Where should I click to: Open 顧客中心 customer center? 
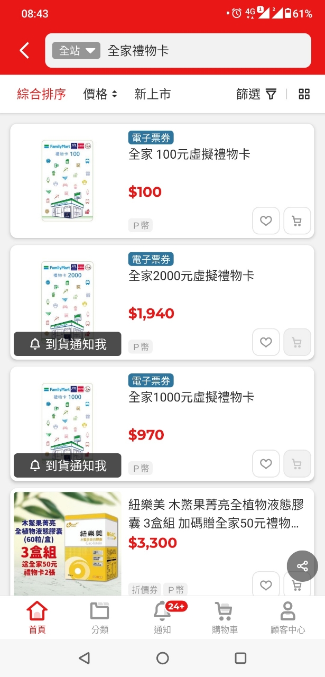tap(287, 618)
